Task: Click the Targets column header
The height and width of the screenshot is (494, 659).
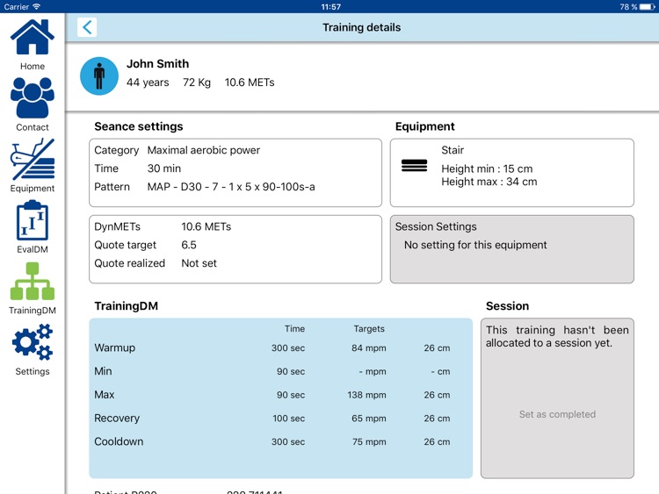Action: click(x=369, y=329)
